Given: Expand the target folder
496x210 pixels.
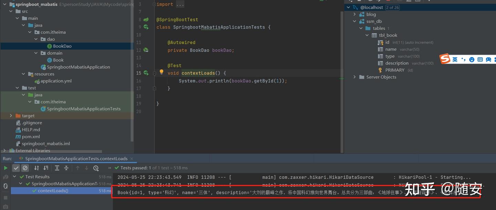Looking at the screenshot, I should pyautogui.click(x=11, y=116).
